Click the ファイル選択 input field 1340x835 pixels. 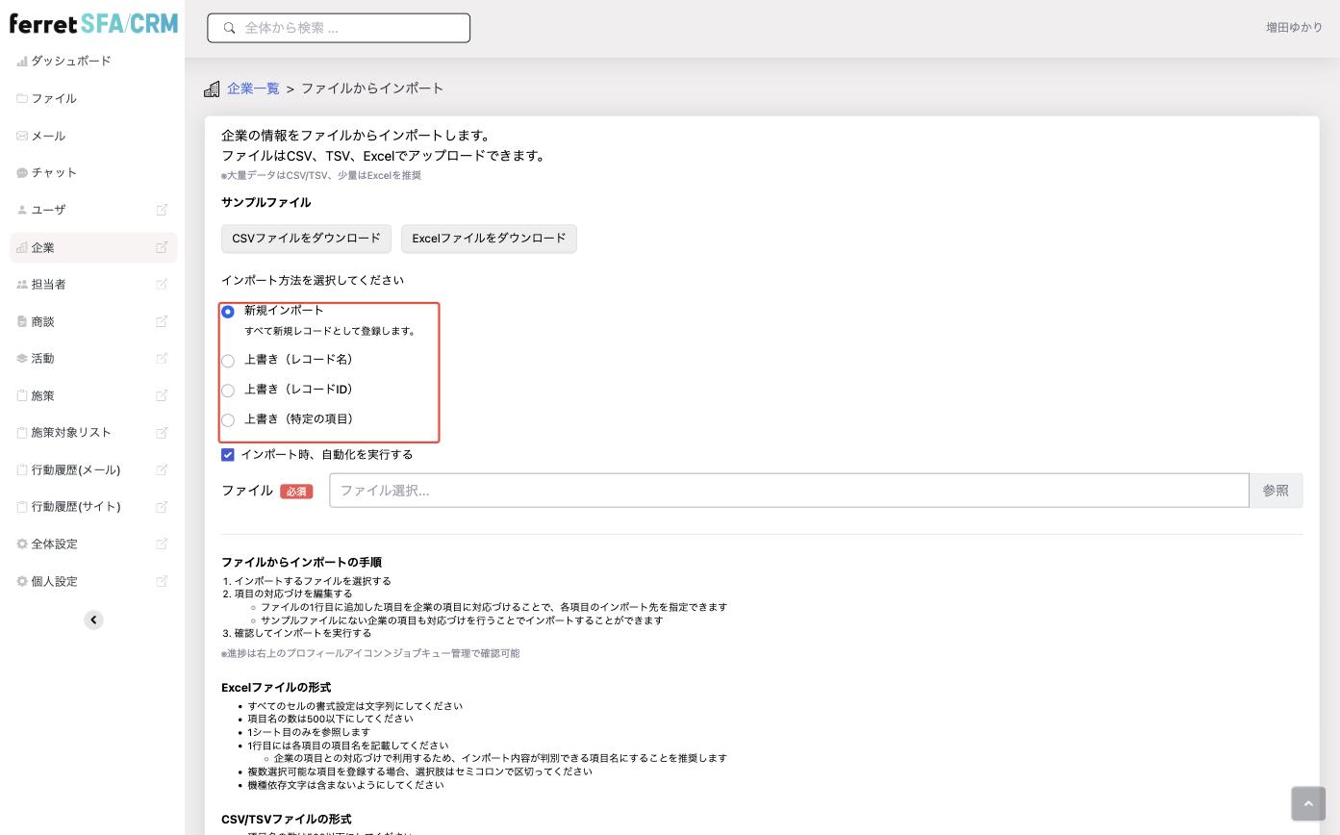[x=789, y=491]
